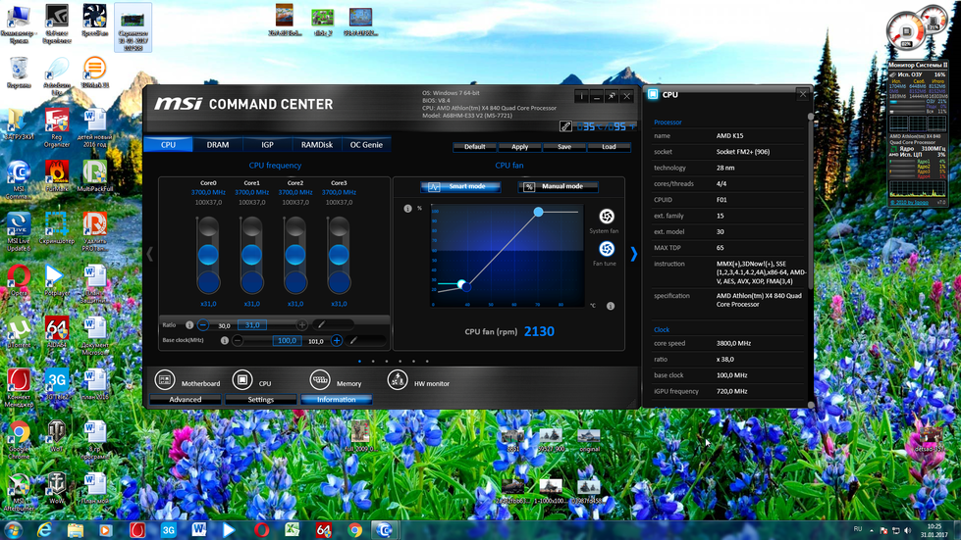
Task: Click the fan temperature axis info icon
Action: coord(611,306)
